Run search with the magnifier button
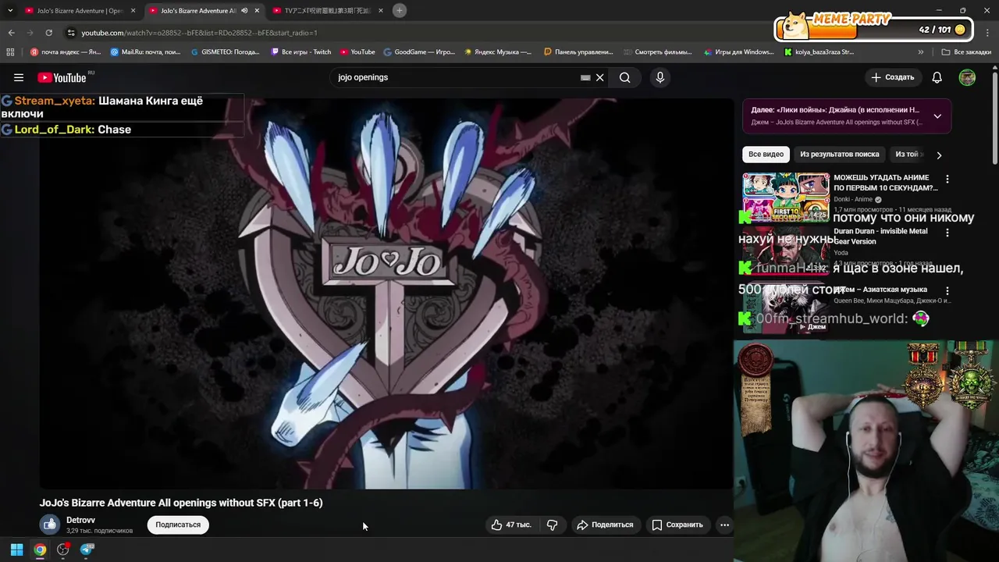This screenshot has height=562, width=999. [625, 77]
